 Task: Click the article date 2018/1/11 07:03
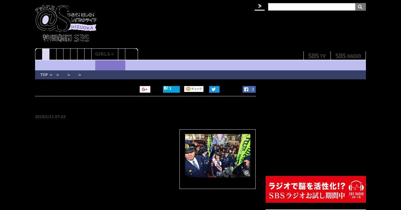[x=50, y=117]
